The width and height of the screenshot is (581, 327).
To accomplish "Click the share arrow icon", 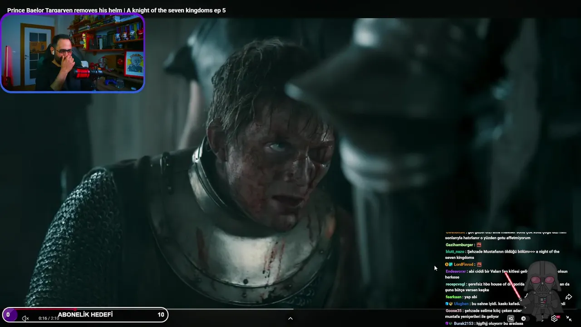I will tap(569, 297).
